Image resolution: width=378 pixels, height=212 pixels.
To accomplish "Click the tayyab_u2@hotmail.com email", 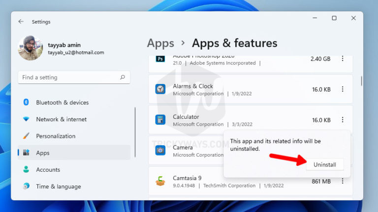I will 76,53.
